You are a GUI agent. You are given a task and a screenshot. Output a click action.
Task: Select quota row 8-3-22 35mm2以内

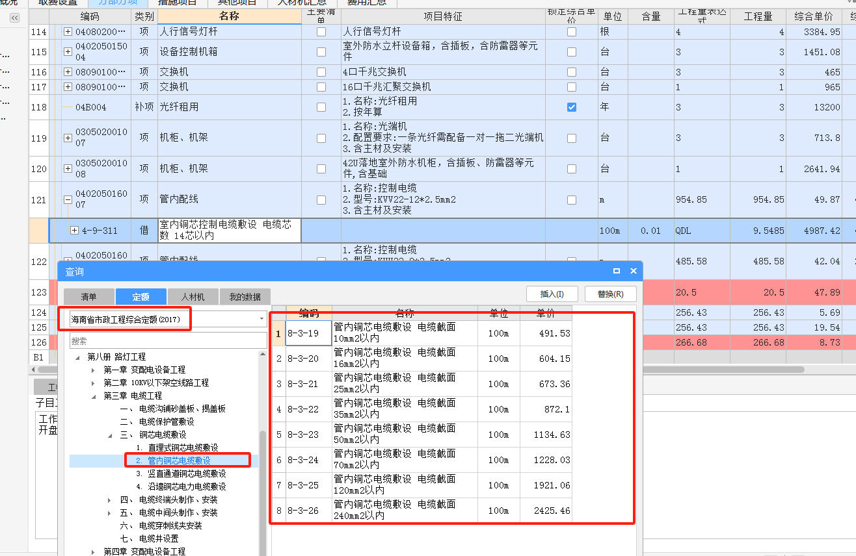421,409
